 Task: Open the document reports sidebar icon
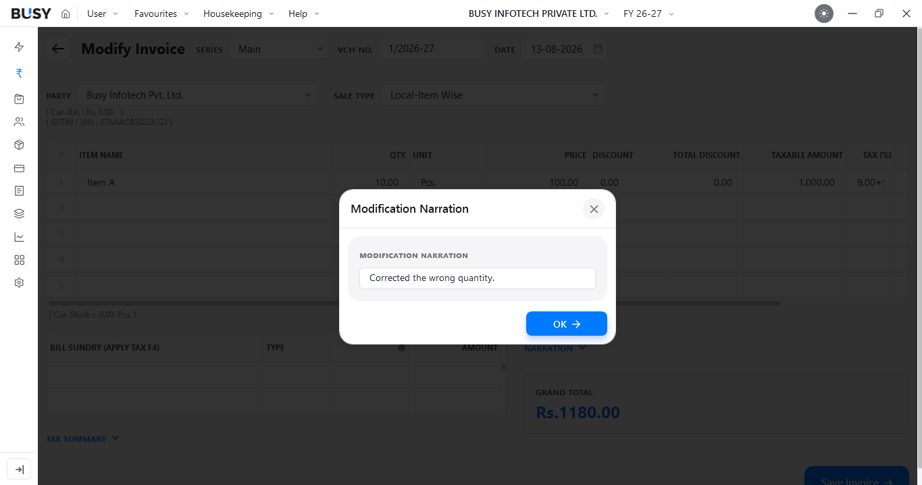[x=19, y=191]
